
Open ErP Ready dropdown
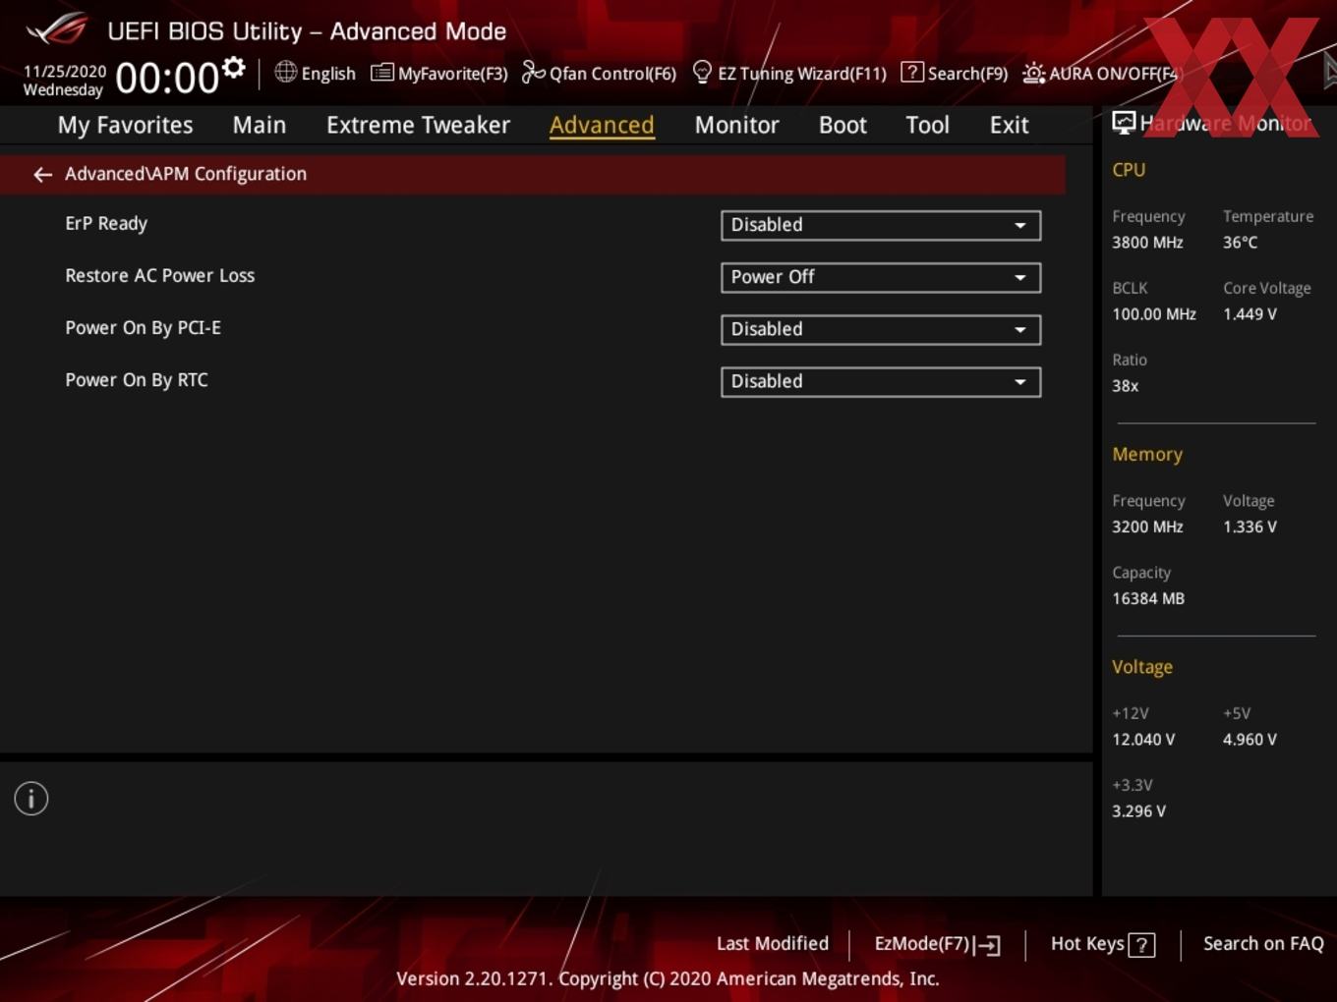[x=881, y=225]
